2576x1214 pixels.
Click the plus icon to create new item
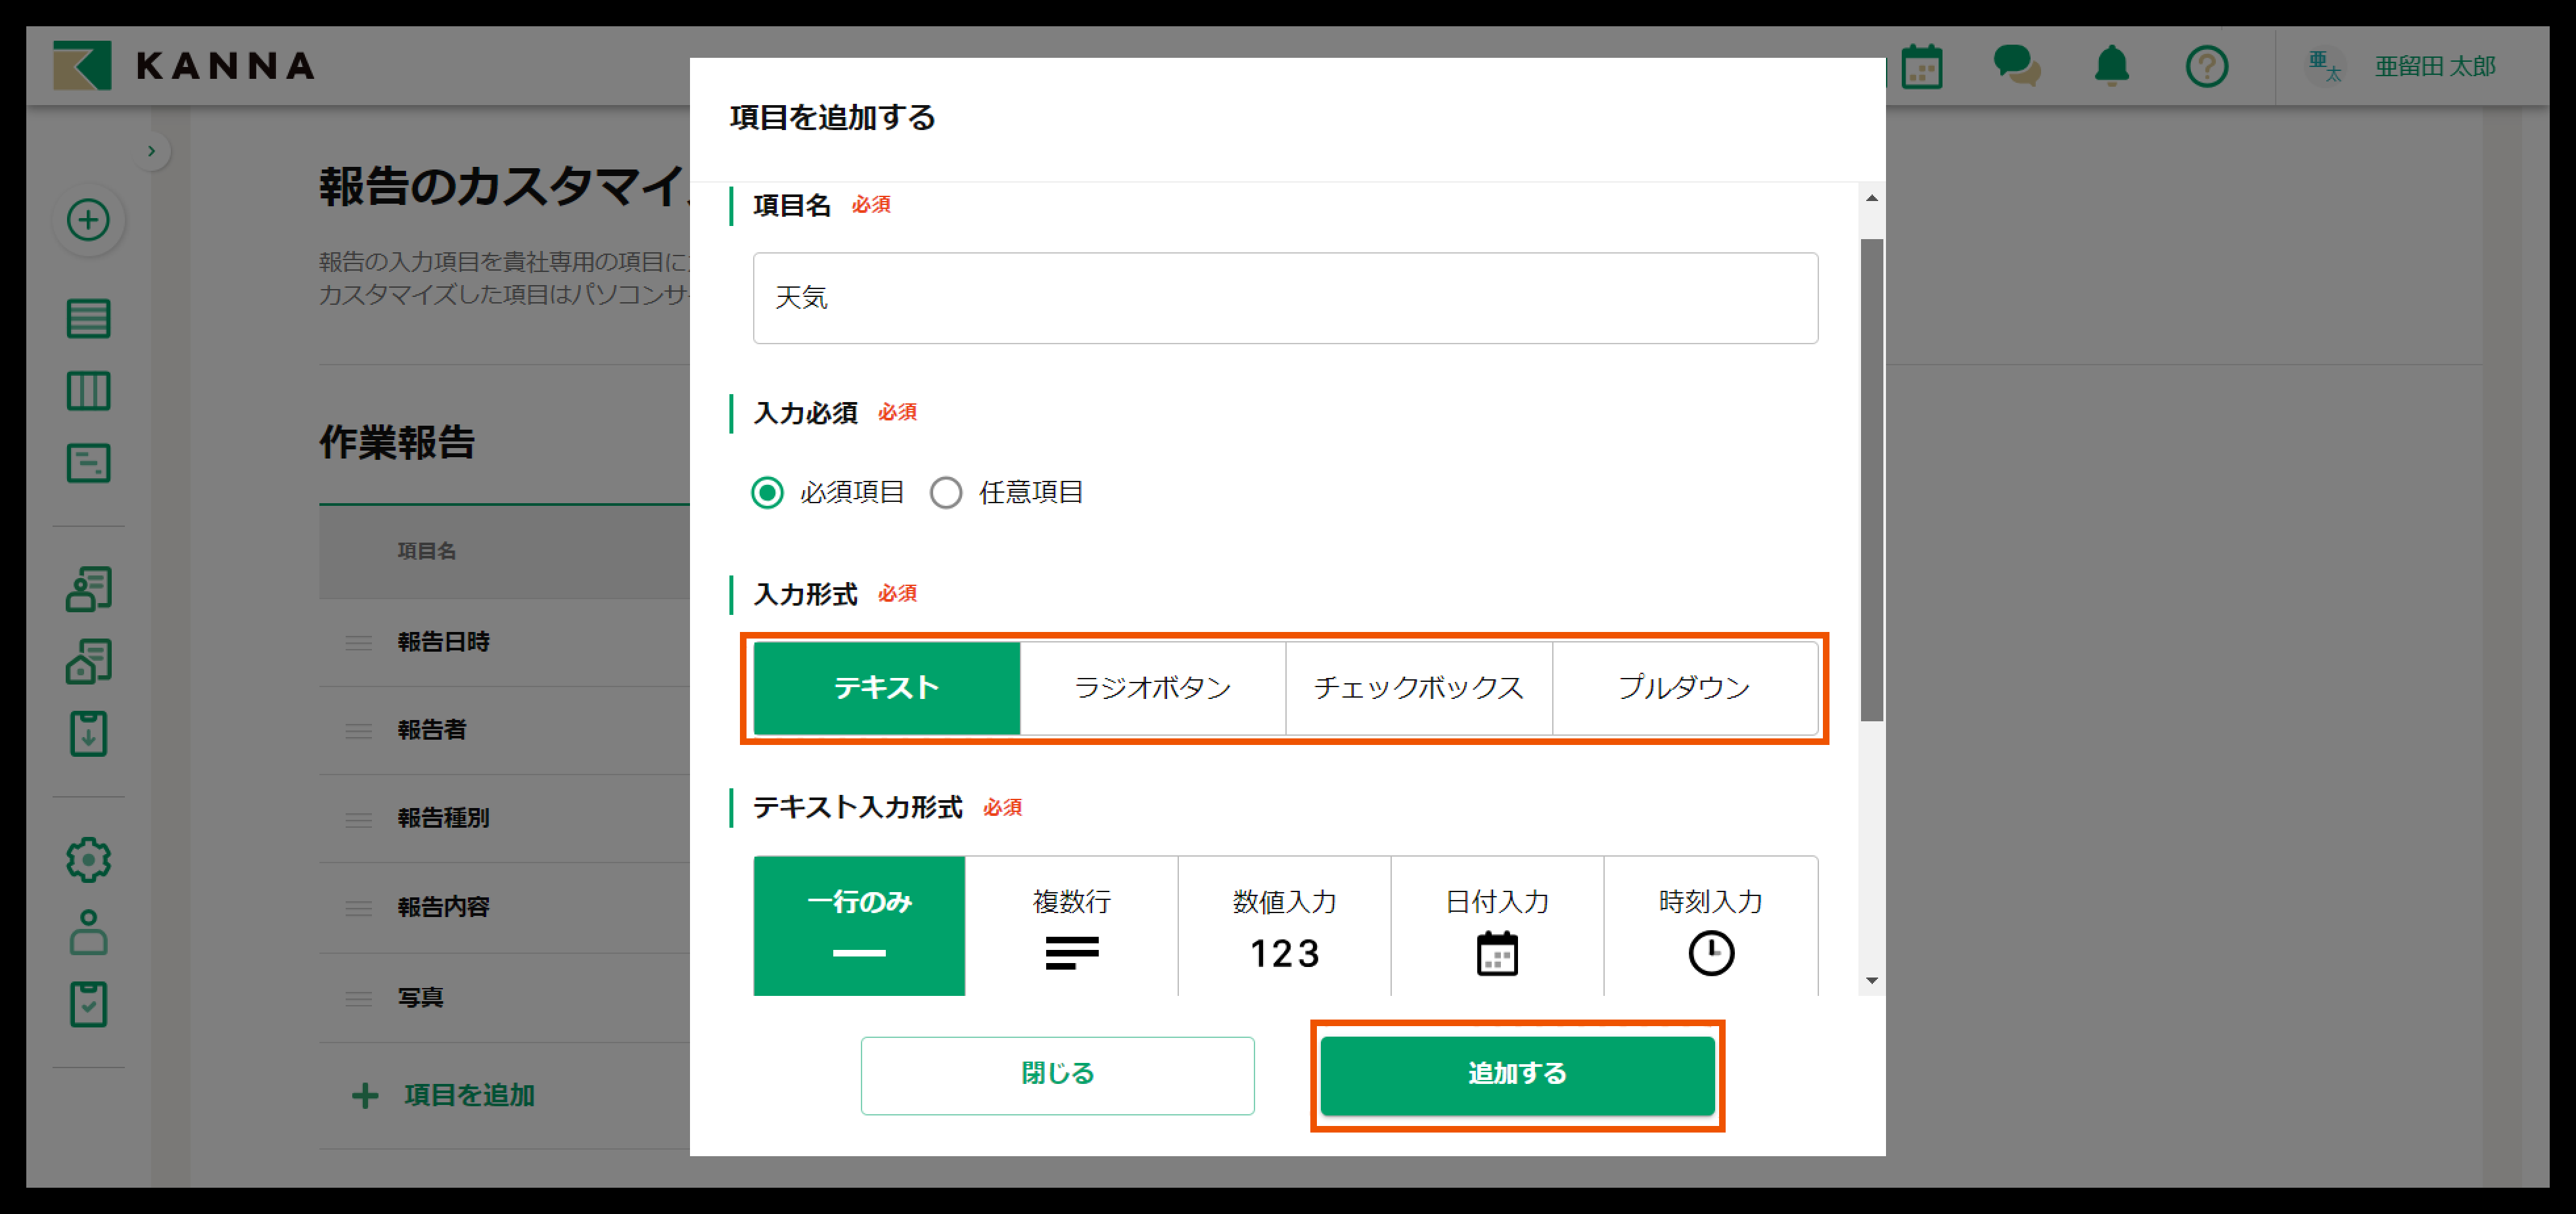point(88,220)
